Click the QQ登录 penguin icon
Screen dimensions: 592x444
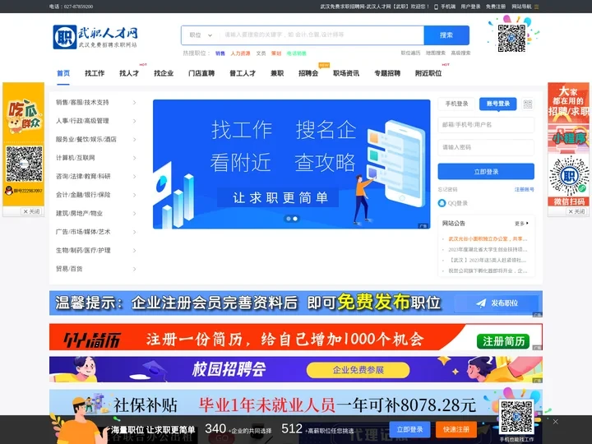442,203
